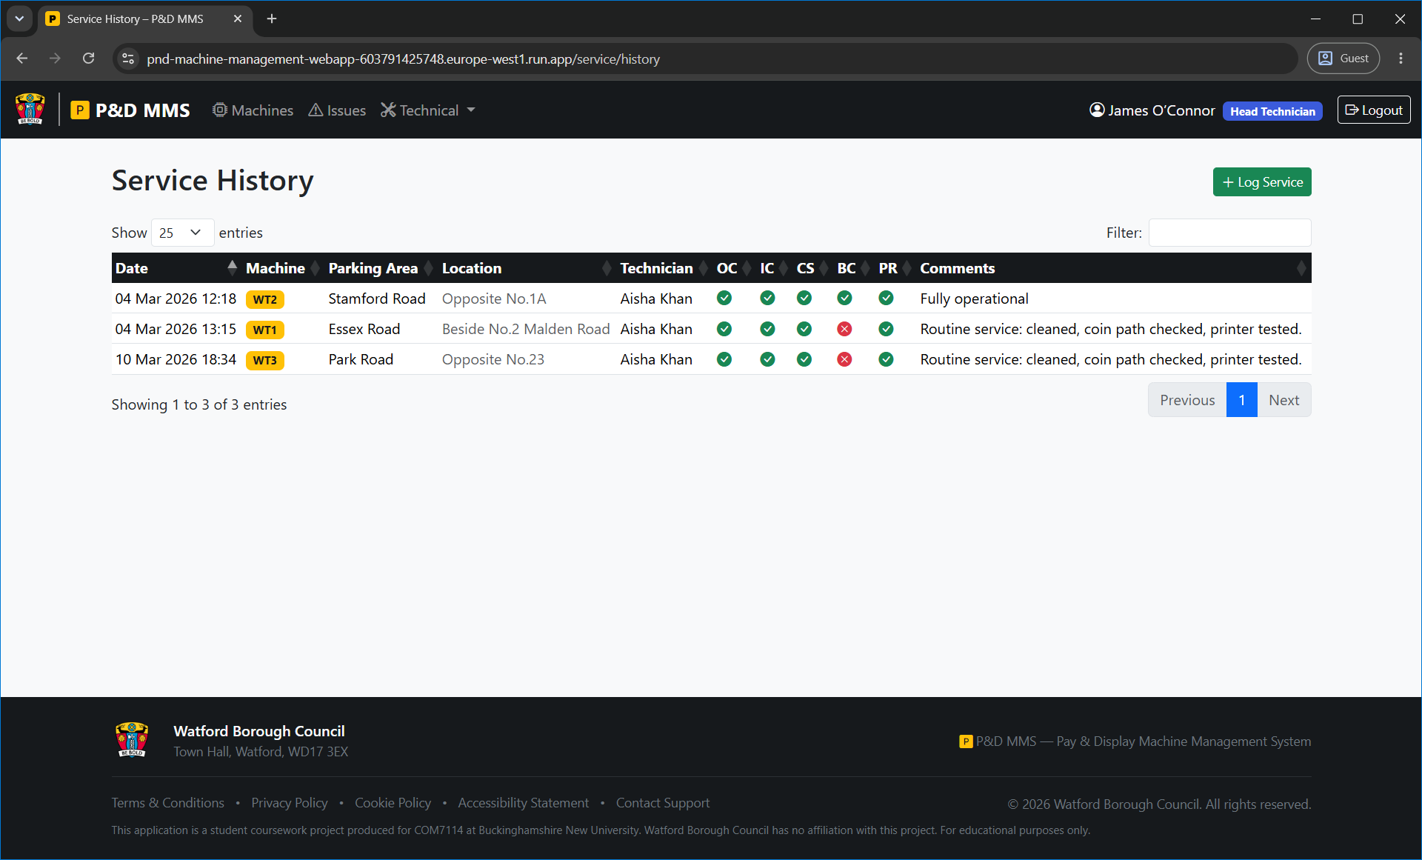Click IC green check in Stamford Road row
This screenshot has height=860, width=1422.
click(x=767, y=298)
